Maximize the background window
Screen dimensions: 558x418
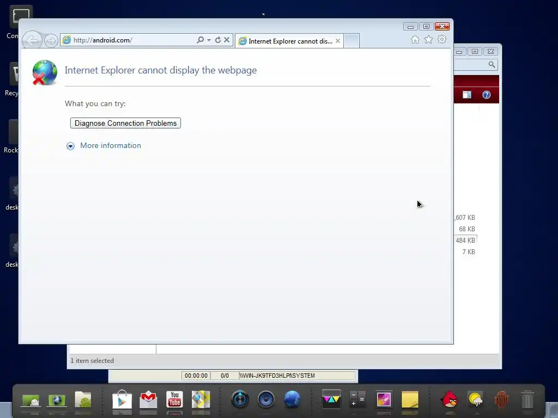(475, 52)
